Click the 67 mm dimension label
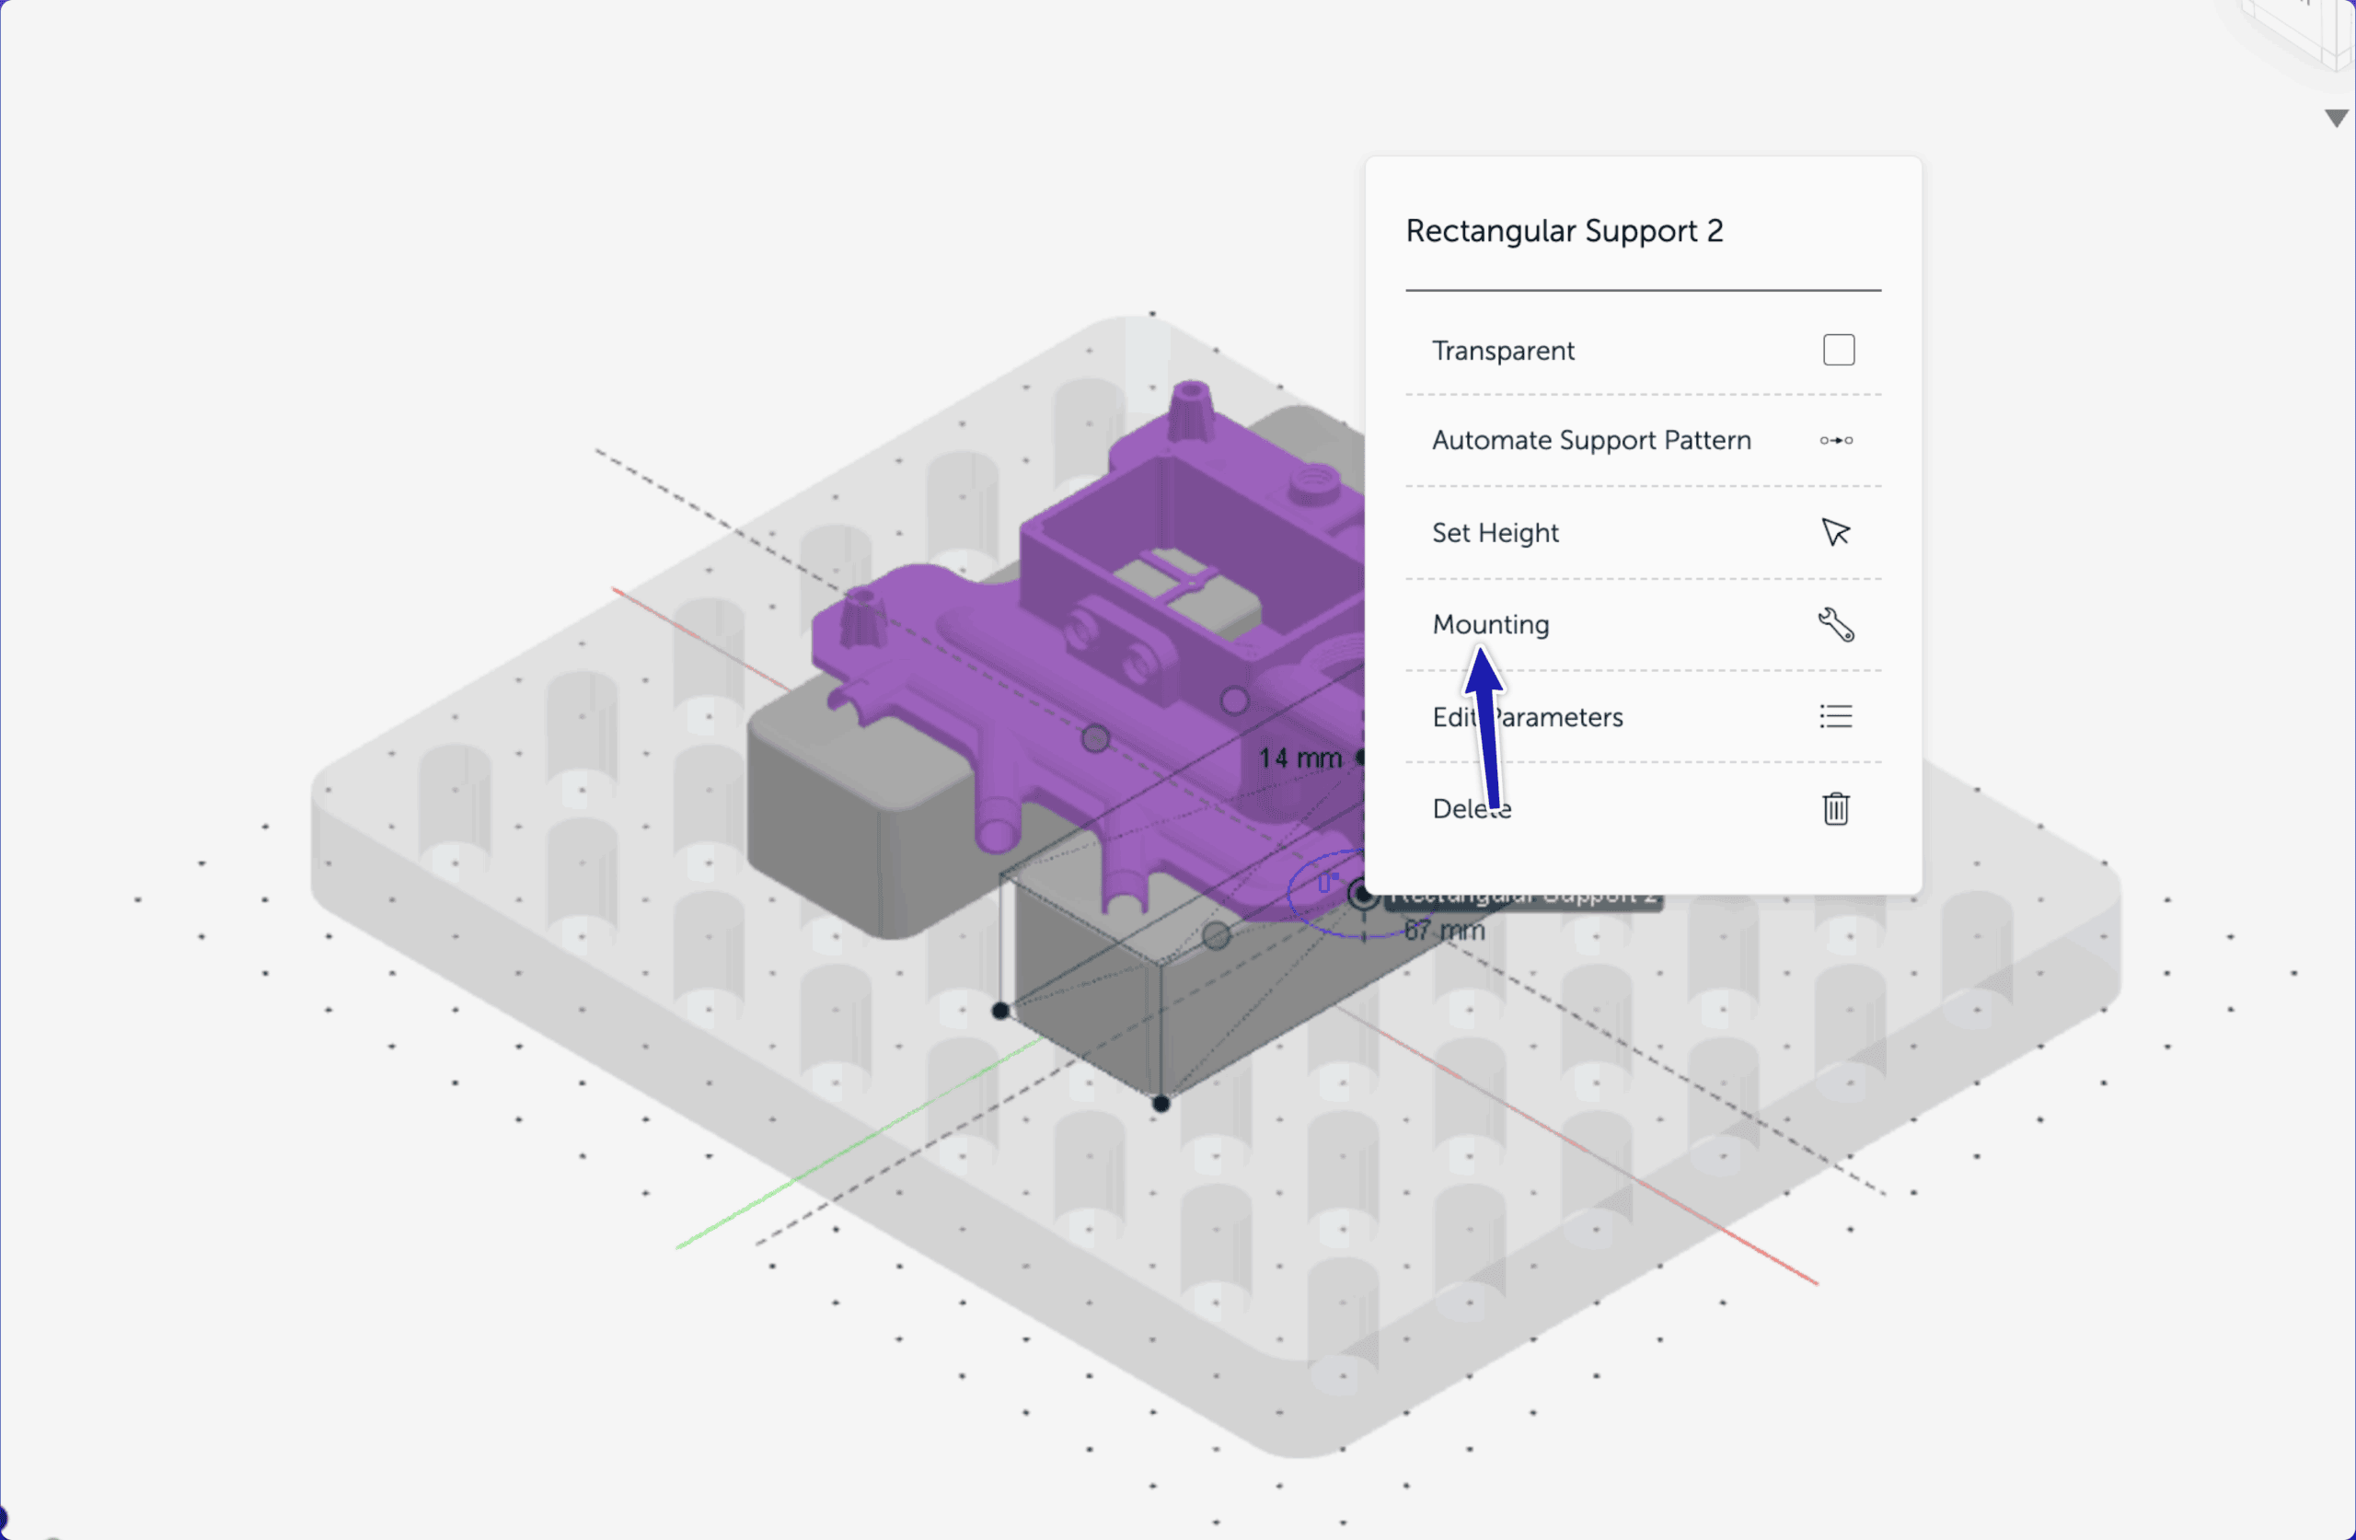The height and width of the screenshot is (1540, 2356). pos(1444,931)
